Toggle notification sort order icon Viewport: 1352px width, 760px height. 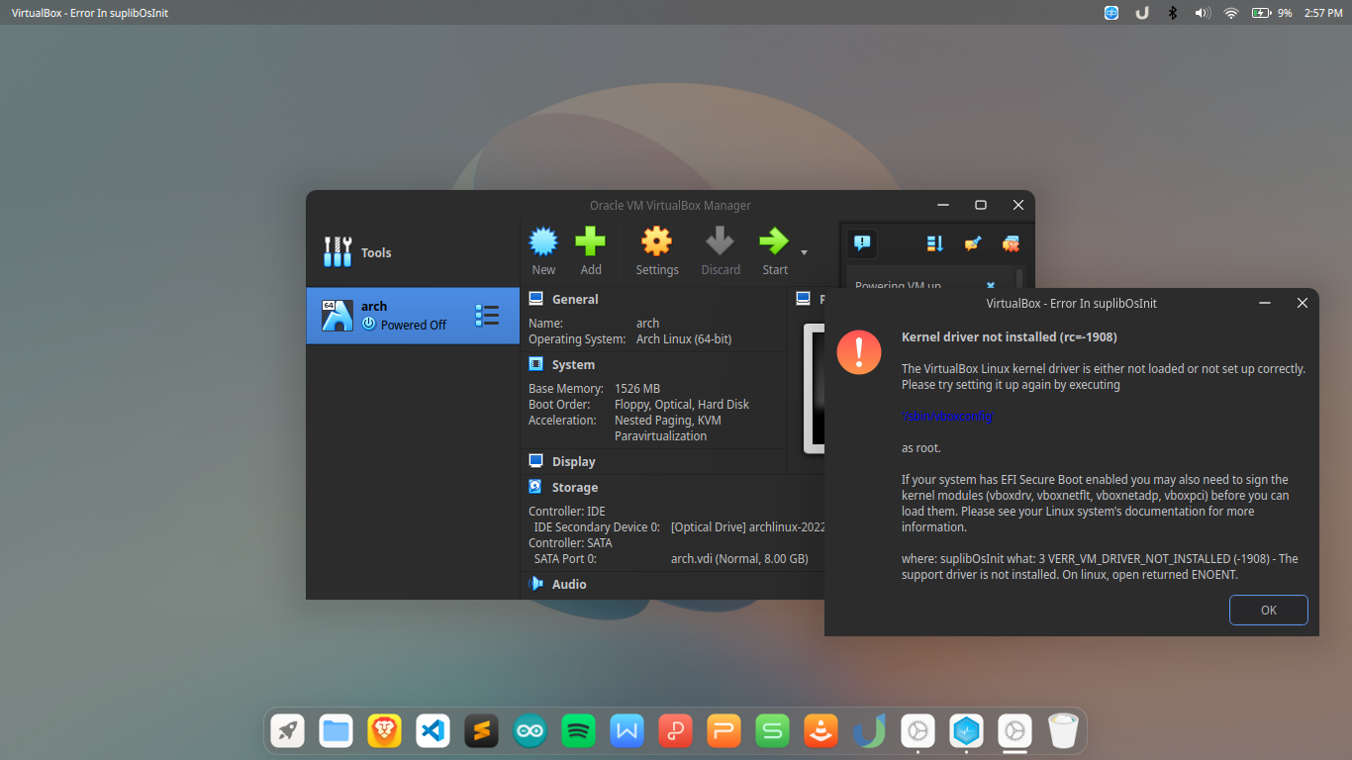pyautogui.click(x=935, y=242)
